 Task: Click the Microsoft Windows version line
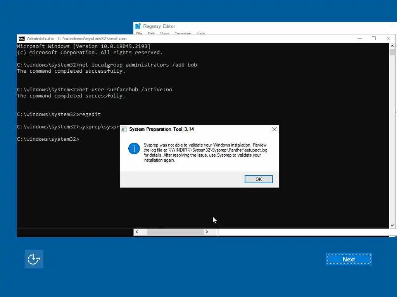click(84, 46)
